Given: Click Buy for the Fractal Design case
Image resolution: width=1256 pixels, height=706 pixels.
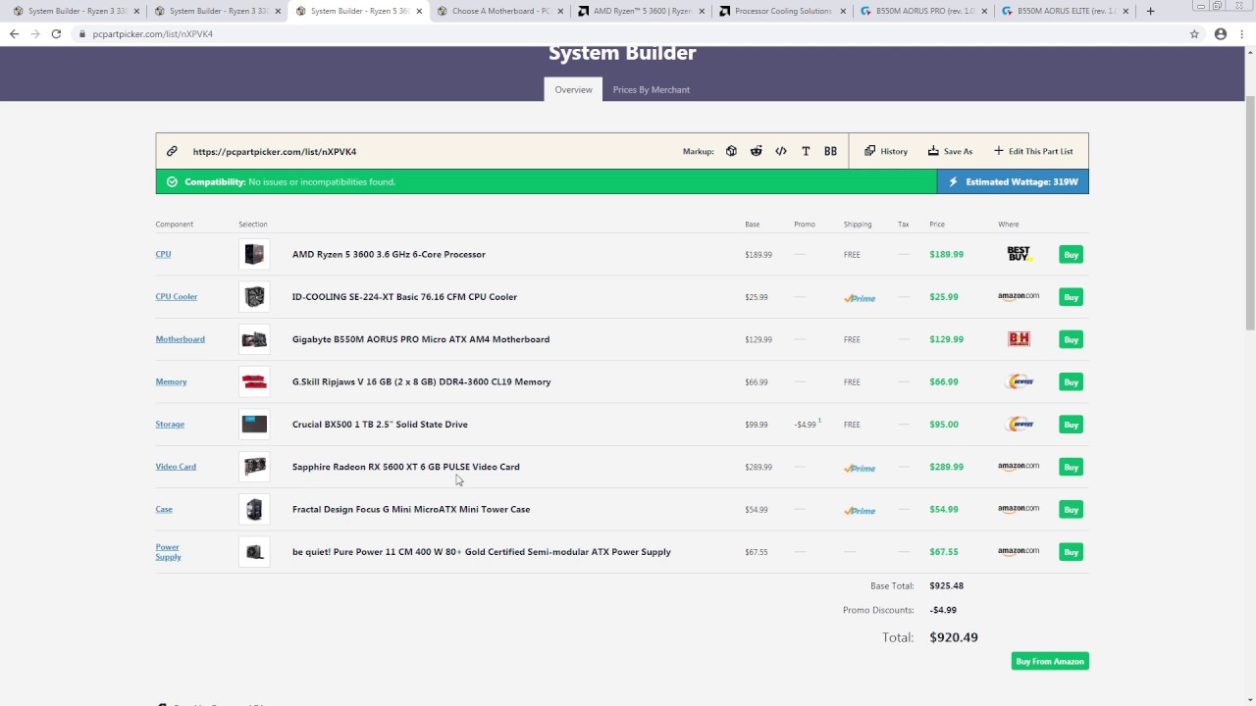Looking at the screenshot, I should tap(1071, 510).
